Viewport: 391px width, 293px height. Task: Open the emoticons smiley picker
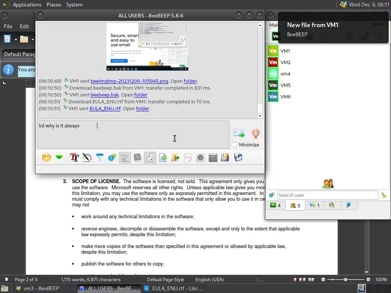(46, 158)
